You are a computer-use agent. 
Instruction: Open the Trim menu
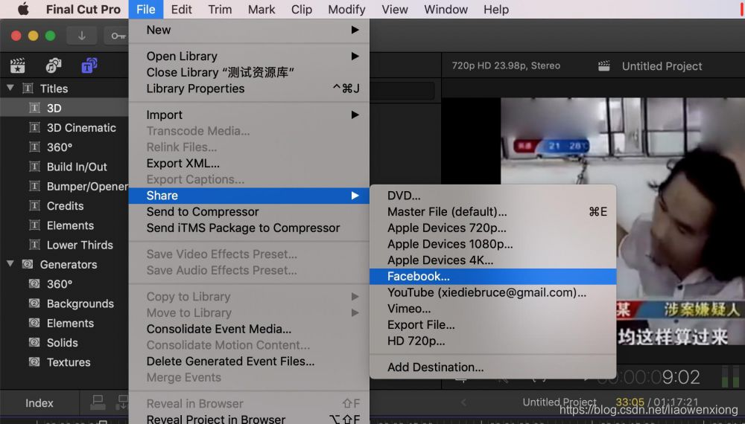(220, 10)
